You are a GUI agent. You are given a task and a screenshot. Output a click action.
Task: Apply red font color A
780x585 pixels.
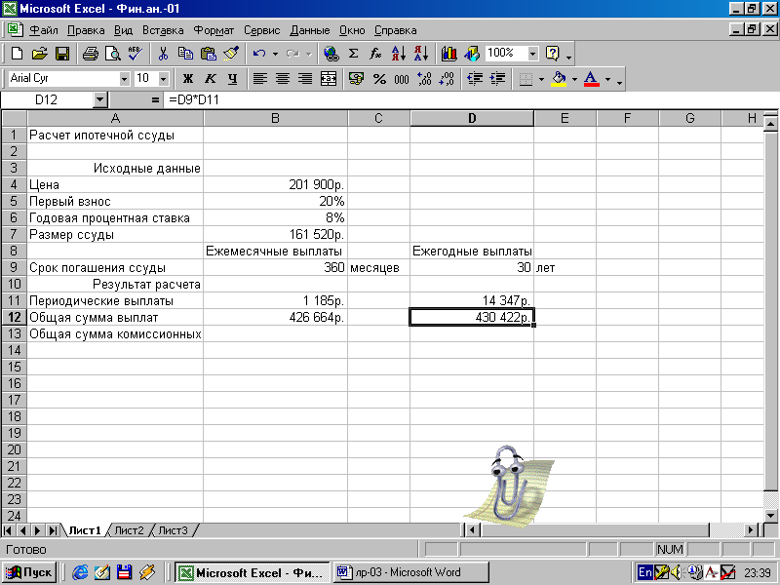[591, 79]
